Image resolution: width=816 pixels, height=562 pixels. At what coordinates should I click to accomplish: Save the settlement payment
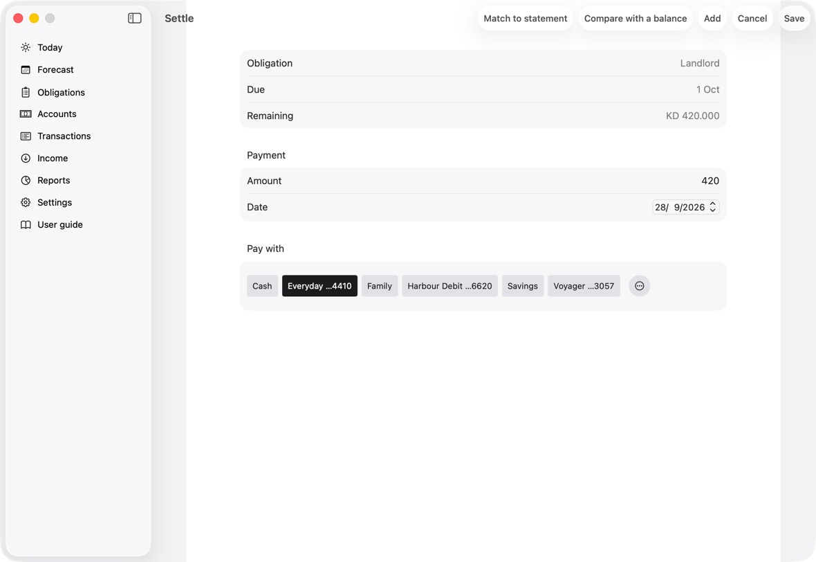tap(794, 18)
